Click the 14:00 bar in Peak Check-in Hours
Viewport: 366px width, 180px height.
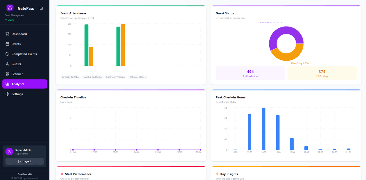point(264,129)
